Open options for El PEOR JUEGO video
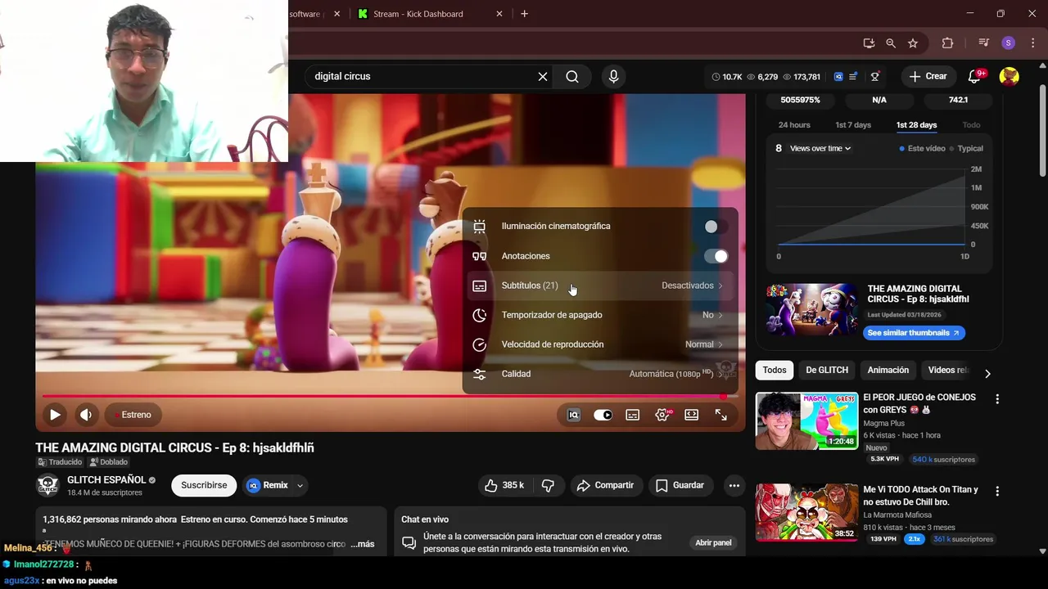Image resolution: width=1048 pixels, height=589 pixels. 997,399
